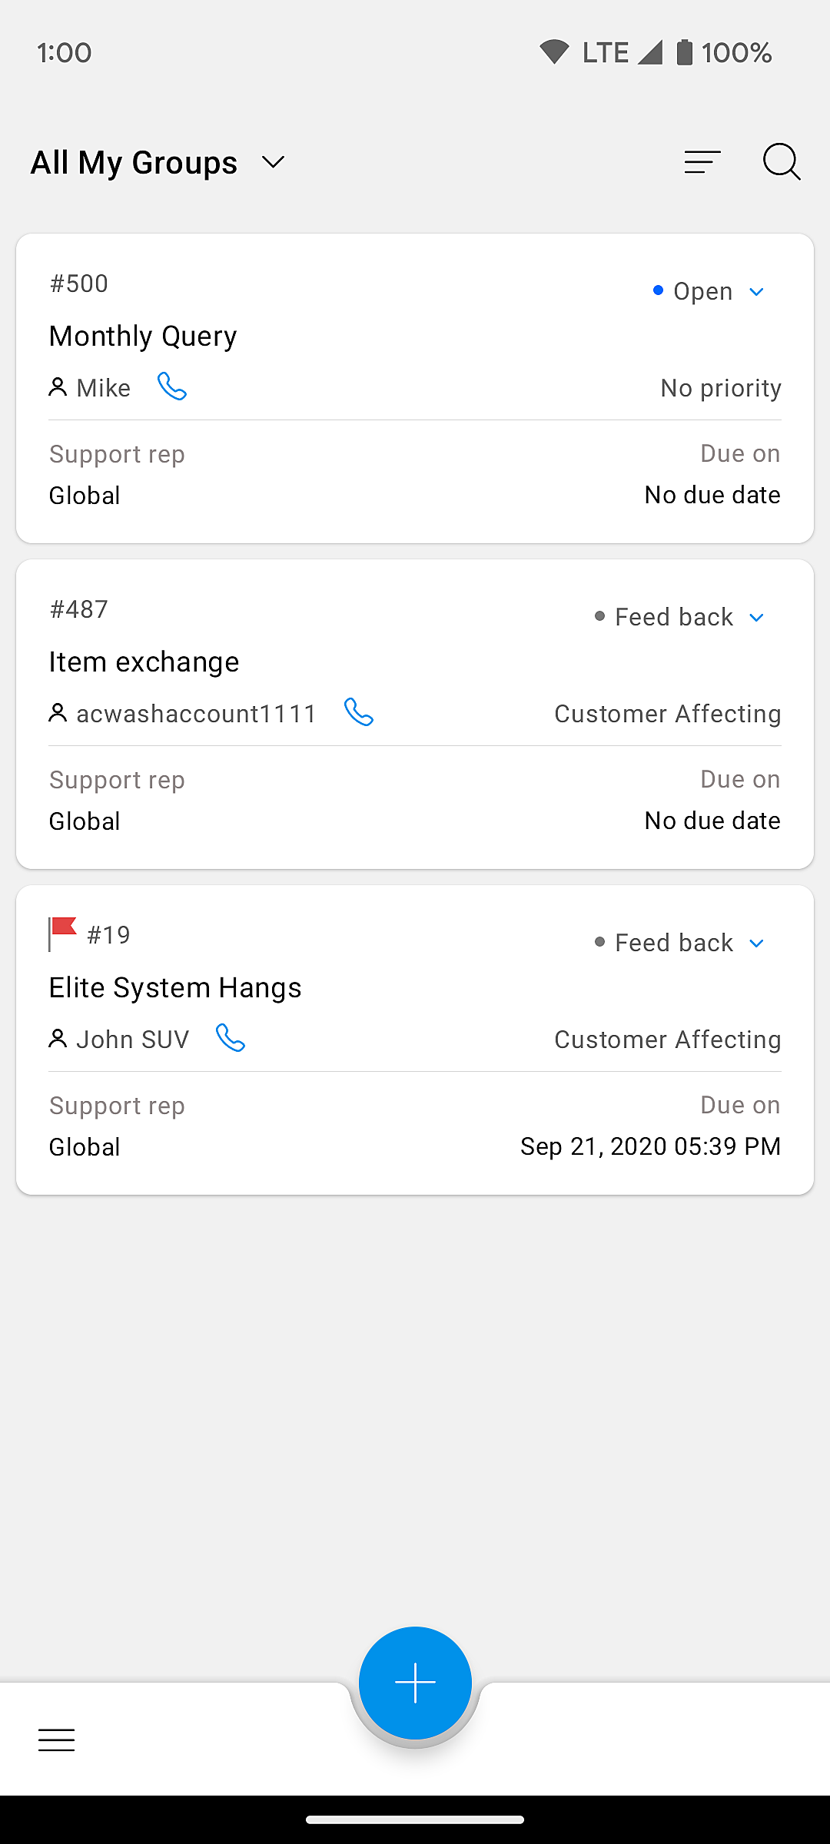Tap the Sep 21, 2020 due date
Screen dimensions: 830x1844
click(x=650, y=1146)
